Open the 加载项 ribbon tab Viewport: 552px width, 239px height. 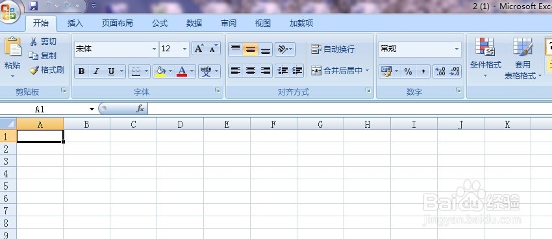tap(301, 23)
